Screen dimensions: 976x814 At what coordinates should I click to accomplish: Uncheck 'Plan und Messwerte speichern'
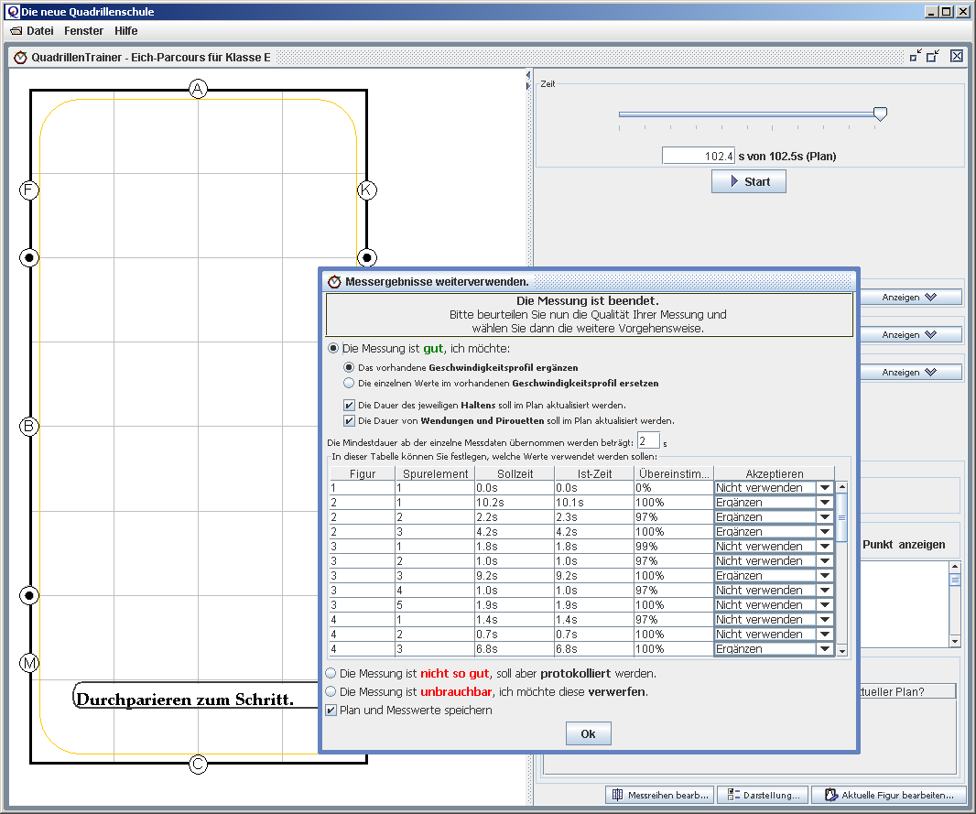click(331, 710)
